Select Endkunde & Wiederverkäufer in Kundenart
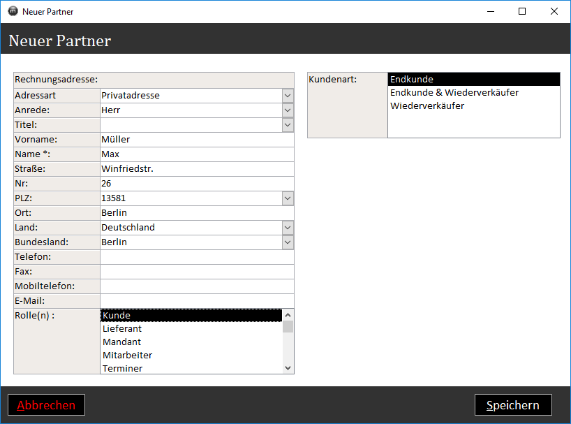The width and height of the screenshot is (571, 424). click(x=474, y=92)
